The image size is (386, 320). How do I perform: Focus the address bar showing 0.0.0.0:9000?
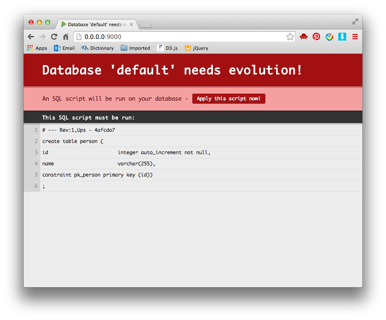tap(185, 36)
